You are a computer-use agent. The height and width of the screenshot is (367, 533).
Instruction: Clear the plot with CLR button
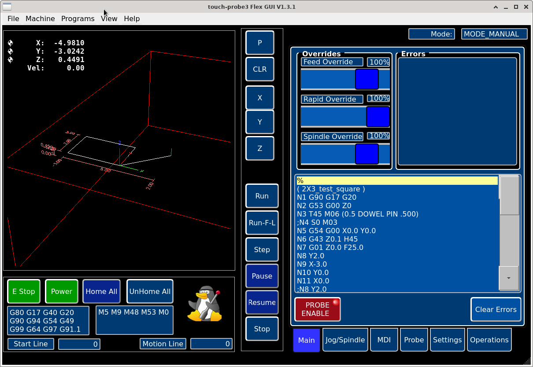259,70
